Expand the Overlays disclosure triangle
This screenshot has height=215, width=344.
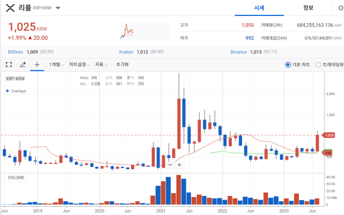point(8,91)
